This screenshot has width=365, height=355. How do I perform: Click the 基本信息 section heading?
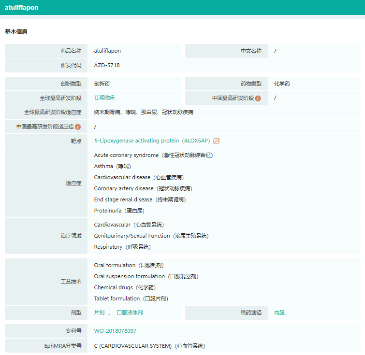[x=16, y=32]
